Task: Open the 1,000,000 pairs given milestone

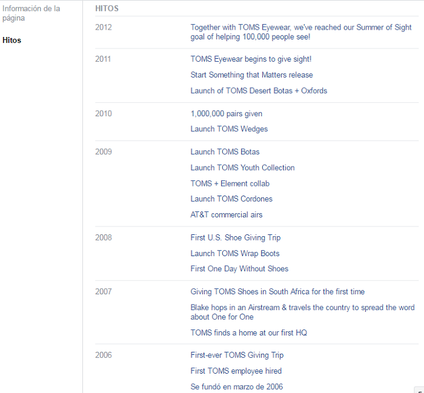Action: 226,114
